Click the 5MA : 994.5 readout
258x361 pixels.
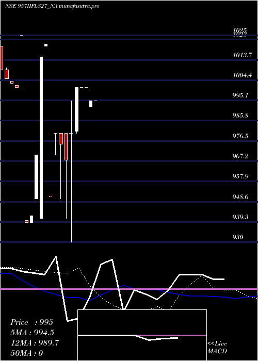click(32, 333)
